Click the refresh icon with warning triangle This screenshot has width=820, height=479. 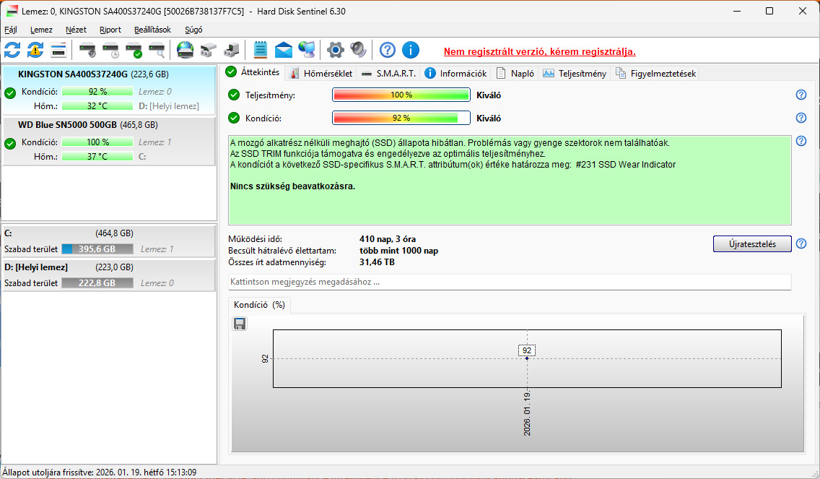point(35,51)
